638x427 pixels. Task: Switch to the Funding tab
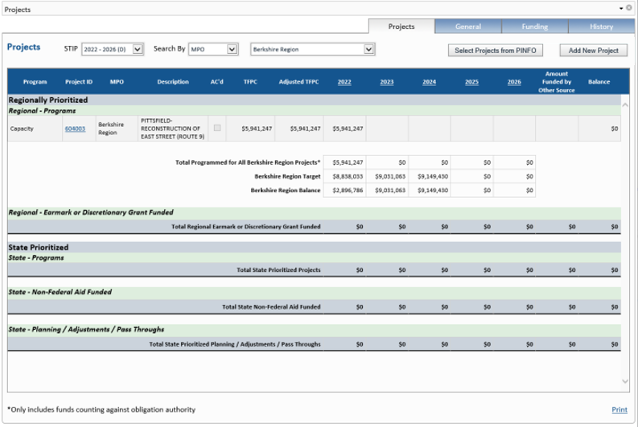coord(534,27)
